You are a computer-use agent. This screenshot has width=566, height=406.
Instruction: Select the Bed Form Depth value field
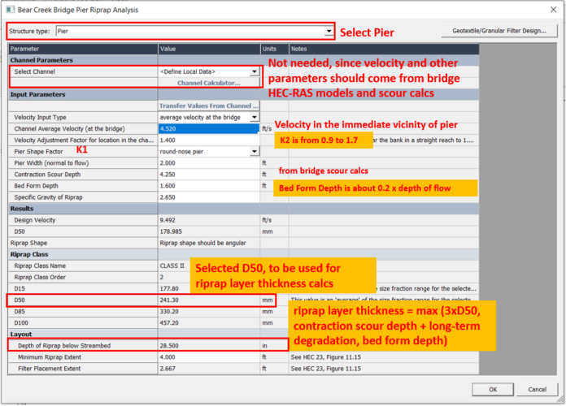click(x=208, y=185)
